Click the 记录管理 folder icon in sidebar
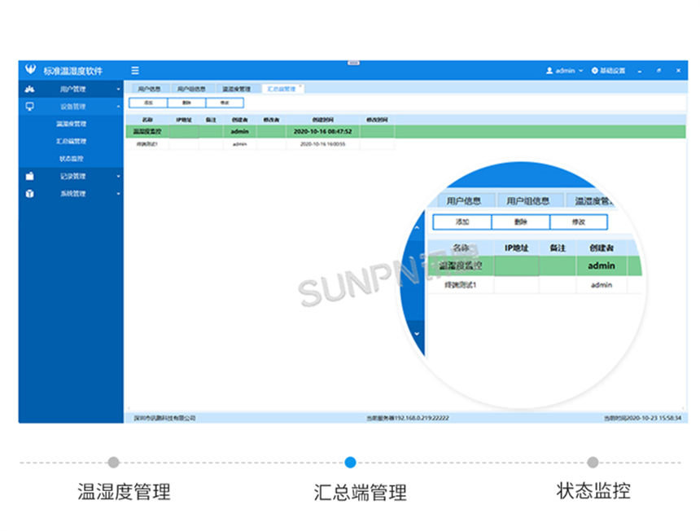Viewport: 700px width, 531px height. point(28,176)
